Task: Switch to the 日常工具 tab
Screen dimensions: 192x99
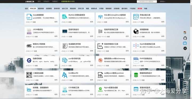Action: [x=81, y=9]
